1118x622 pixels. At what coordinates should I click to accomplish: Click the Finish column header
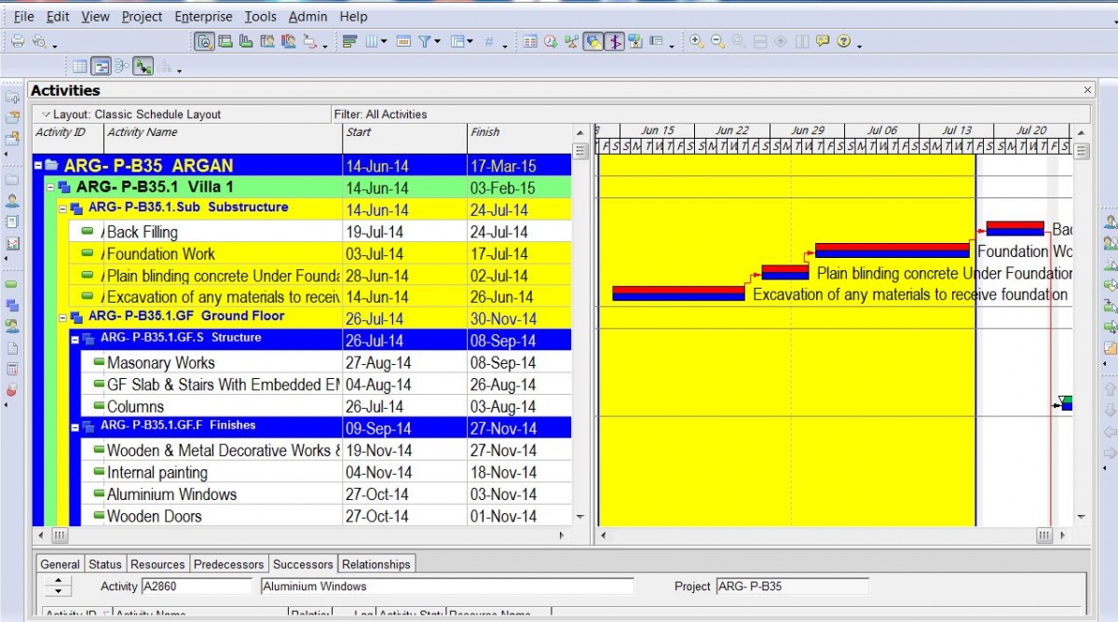pos(519,138)
